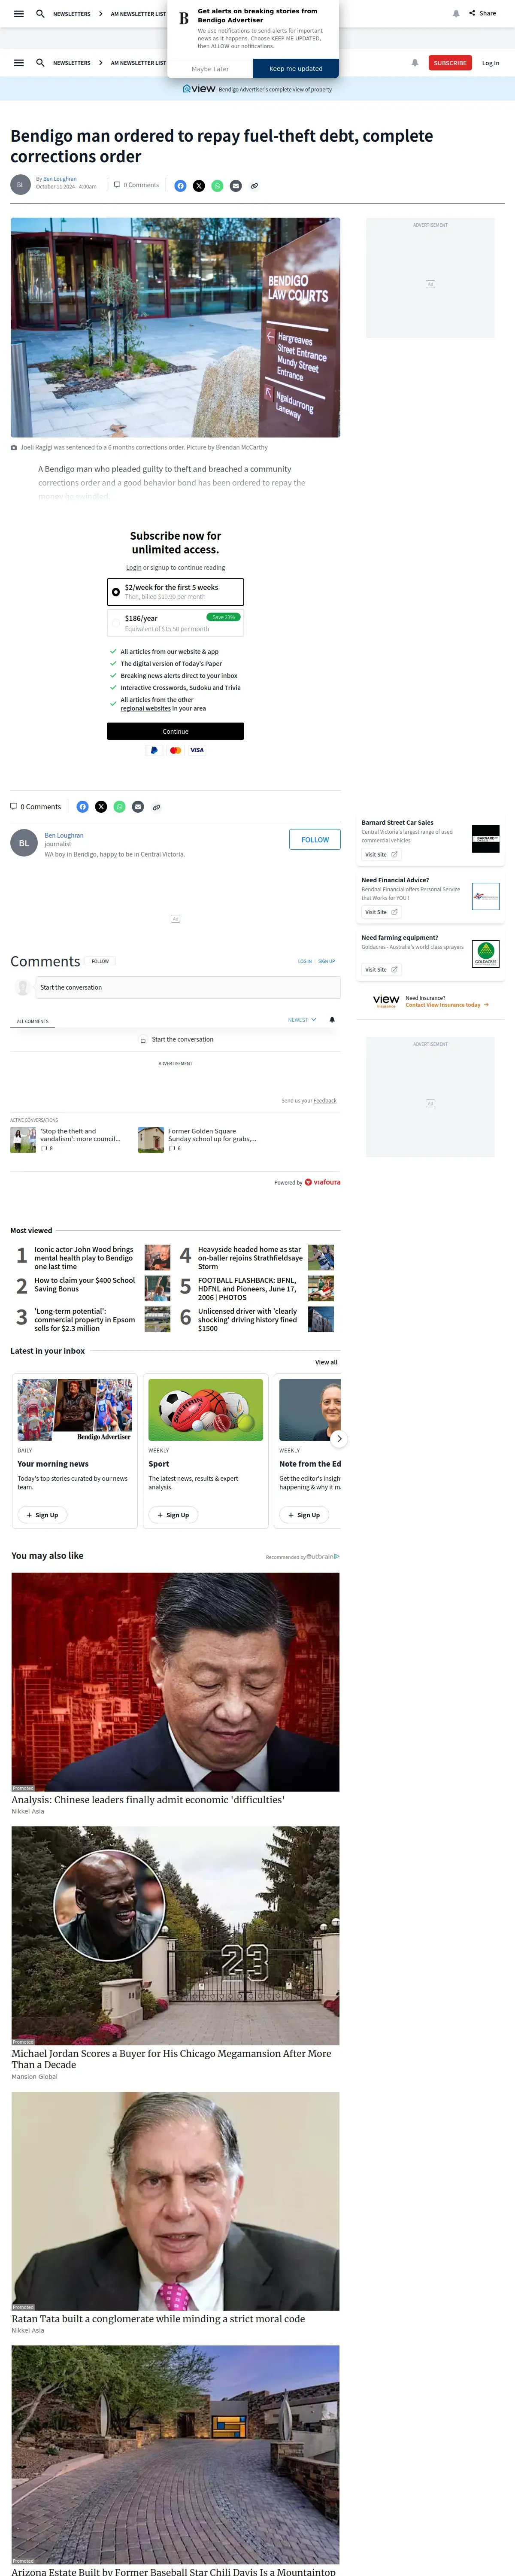Click View all newsletters link
The height and width of the screenshot is (2576, 515).
[x=326, y=1362]
